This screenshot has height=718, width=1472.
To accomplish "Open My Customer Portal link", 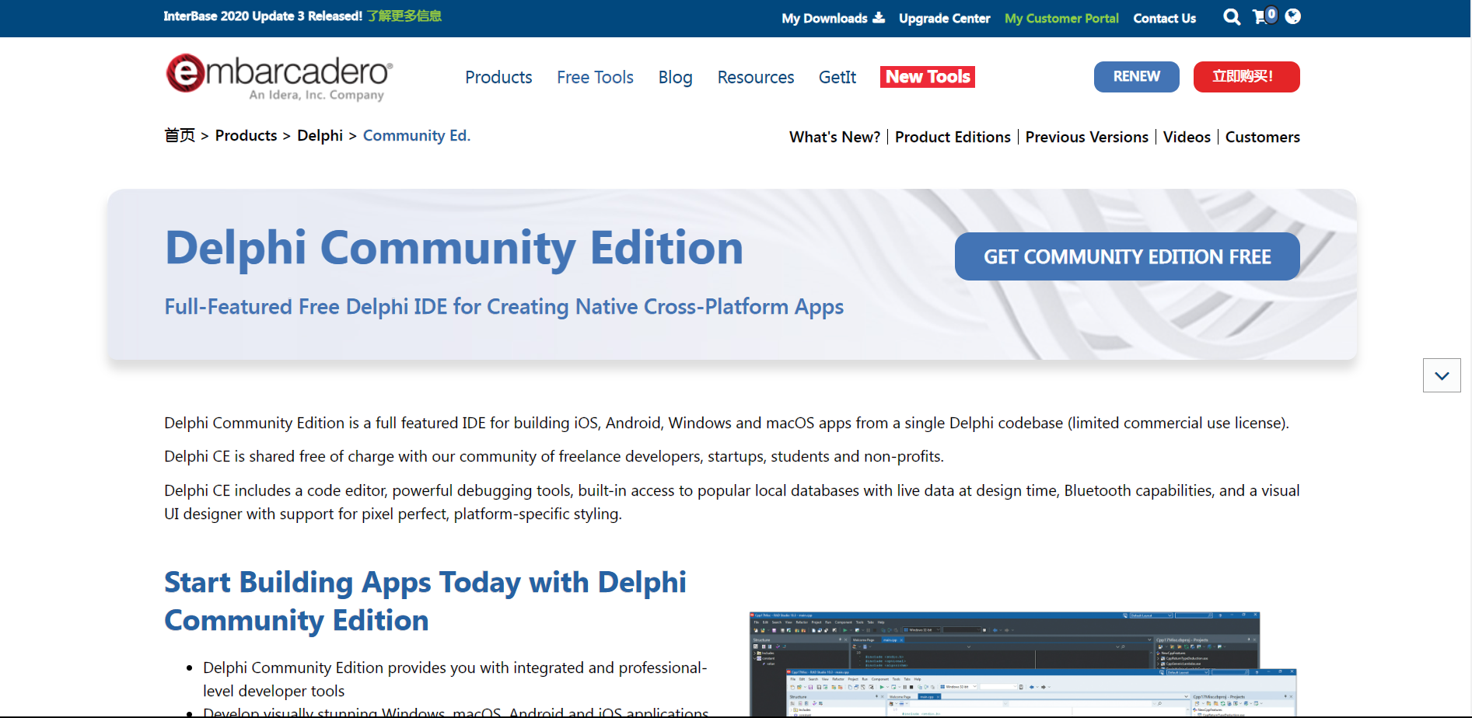I will (x=1061, y=18).
